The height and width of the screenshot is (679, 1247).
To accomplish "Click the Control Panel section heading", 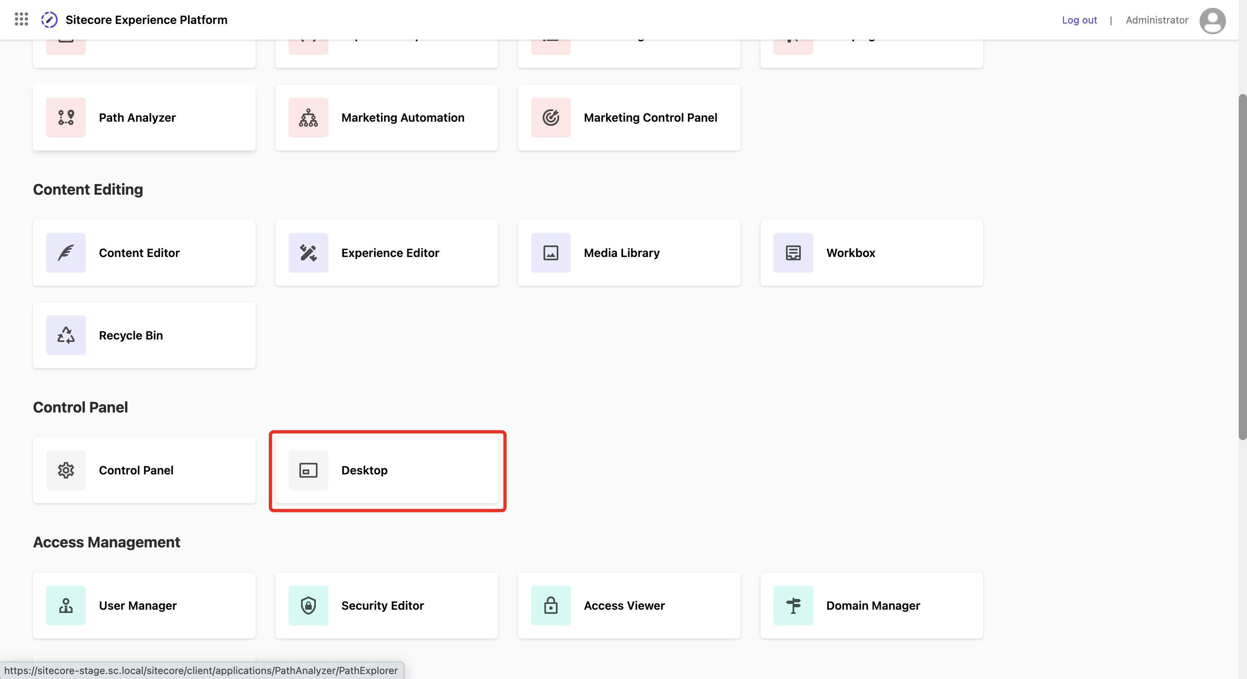I will point(80,407).
